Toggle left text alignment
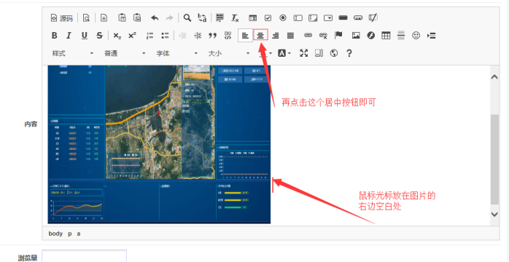This screenshot has height=262, width=509. 245,36
